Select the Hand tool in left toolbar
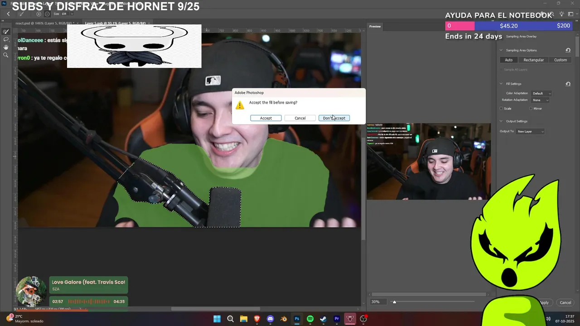 (6, 47)
